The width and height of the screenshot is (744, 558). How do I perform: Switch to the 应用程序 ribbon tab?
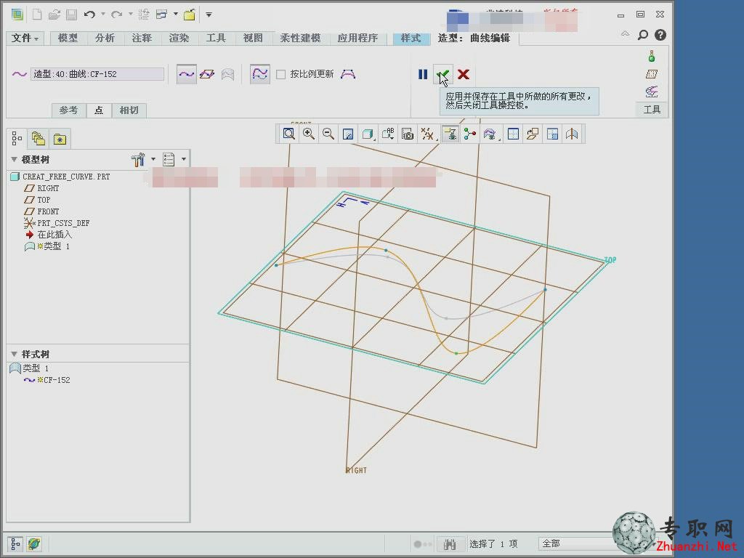pos(357,38)
